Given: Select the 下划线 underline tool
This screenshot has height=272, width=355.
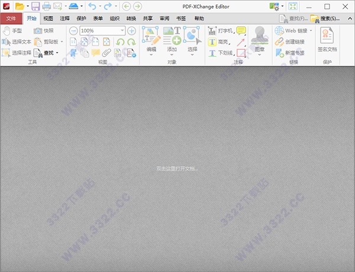Looking at the screenshot, I should pos(221,53).
